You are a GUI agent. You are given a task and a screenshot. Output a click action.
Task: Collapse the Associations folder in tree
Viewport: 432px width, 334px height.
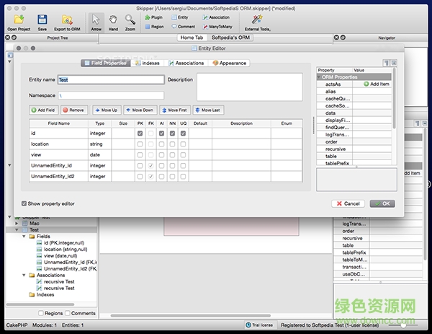click(23, 275)
